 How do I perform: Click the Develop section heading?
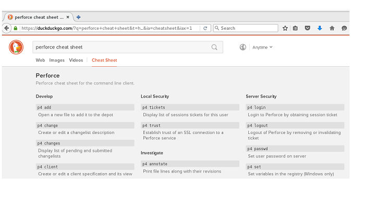[44, 96]
